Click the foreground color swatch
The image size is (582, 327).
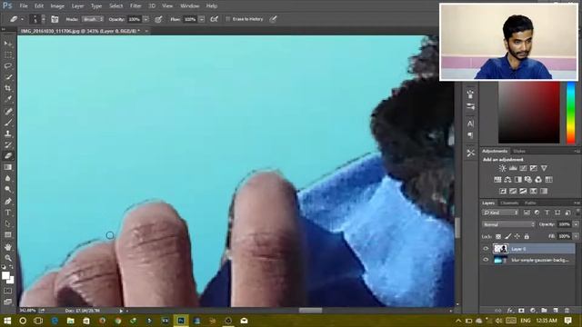click(5, 276)
